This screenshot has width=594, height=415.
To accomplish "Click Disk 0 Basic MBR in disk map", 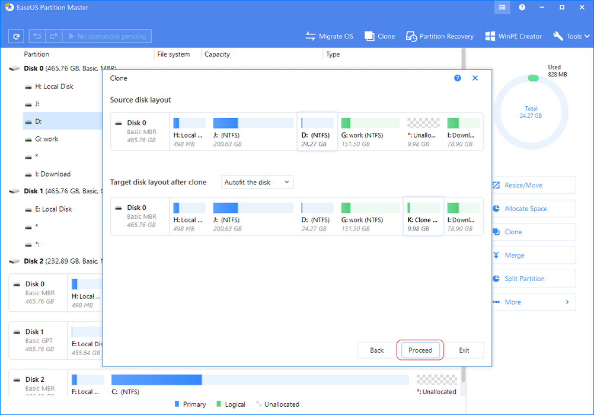I will (x=39, y=293).
